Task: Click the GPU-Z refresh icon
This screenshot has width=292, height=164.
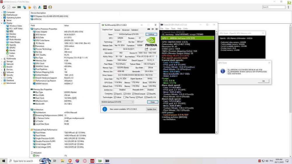Action: click(152, 29)
